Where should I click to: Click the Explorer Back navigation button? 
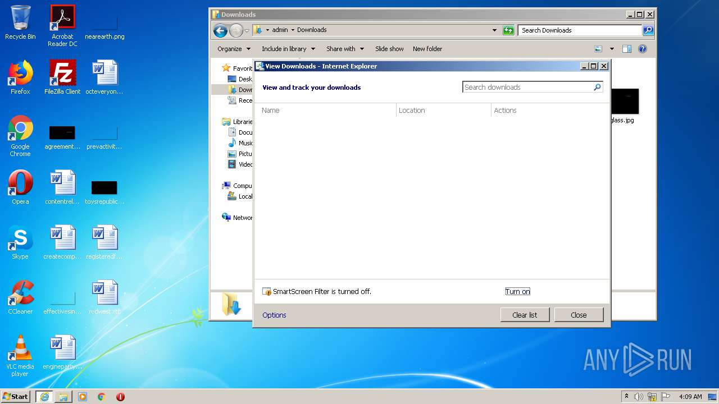pyautogui.click(x=220, y=31)
